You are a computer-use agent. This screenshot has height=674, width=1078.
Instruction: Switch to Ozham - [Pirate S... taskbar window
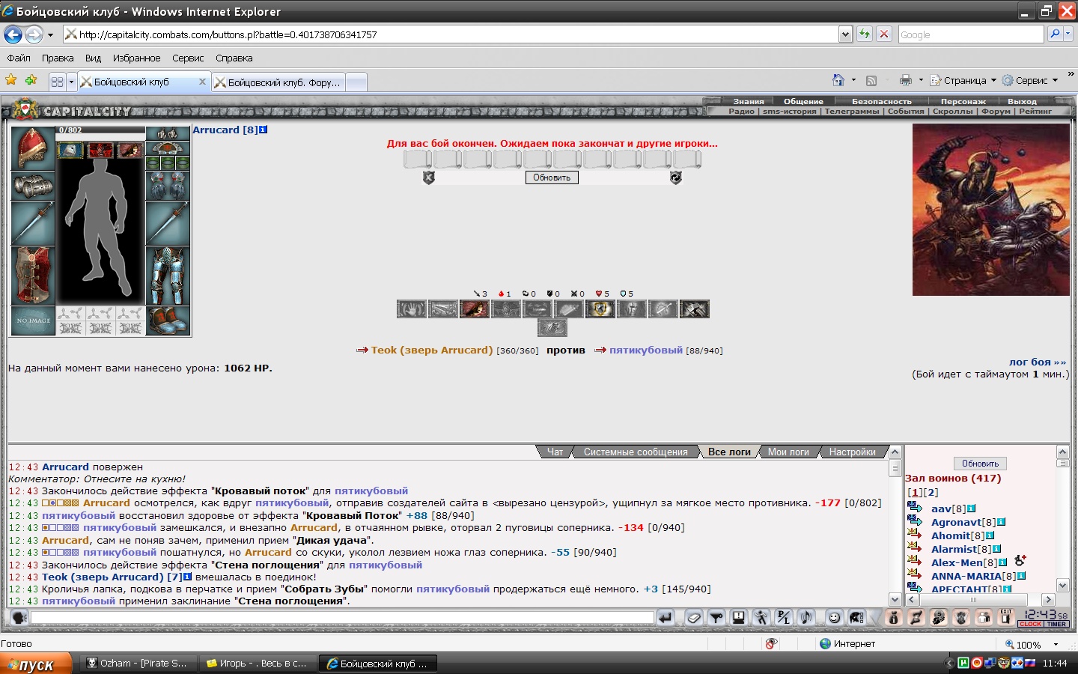(138, 664)
